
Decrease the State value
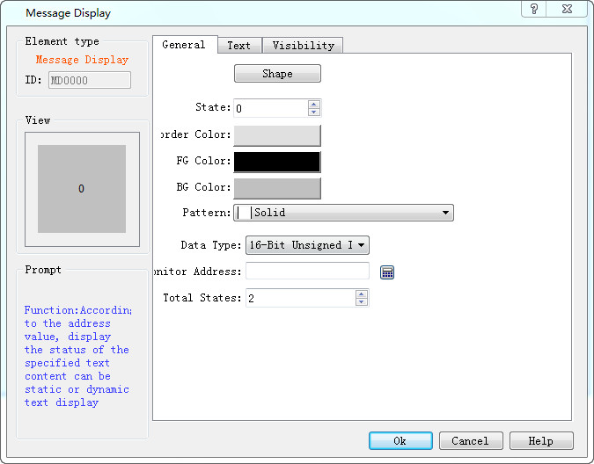click(314, 112)
